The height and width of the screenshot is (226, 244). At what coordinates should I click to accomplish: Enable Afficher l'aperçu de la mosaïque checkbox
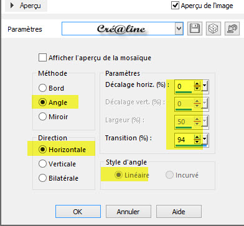42,58
